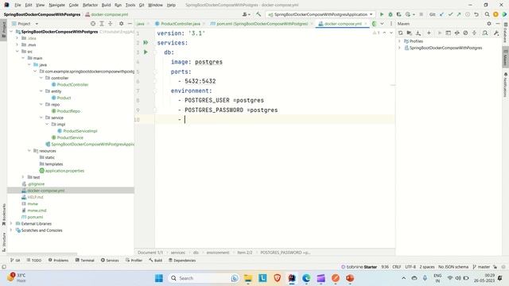The height and width of the screenshot is (286, 509).
Task: Show hidden editor tabs dropdown chevron
Action: pos(382,24)
